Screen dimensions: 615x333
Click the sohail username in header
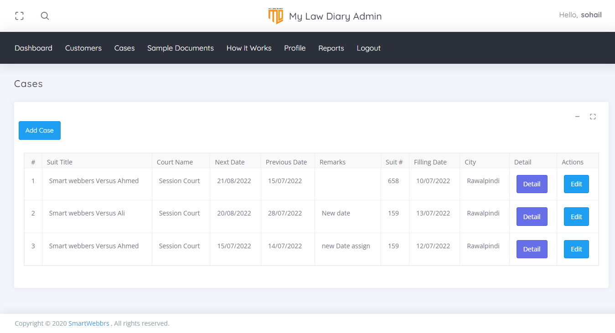(591, 15)
